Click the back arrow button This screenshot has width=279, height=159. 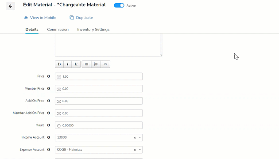[x=11, y=6]
